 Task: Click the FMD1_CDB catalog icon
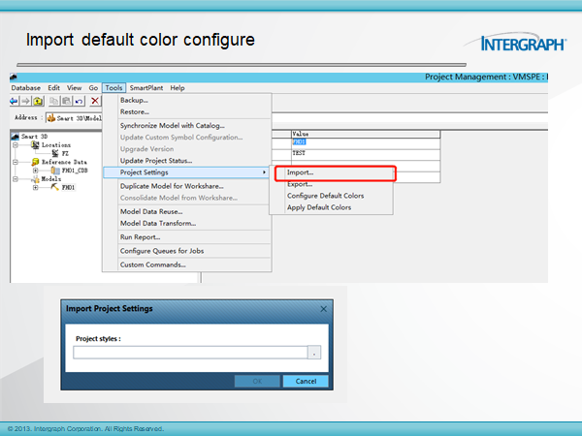[x=55, y=171]
